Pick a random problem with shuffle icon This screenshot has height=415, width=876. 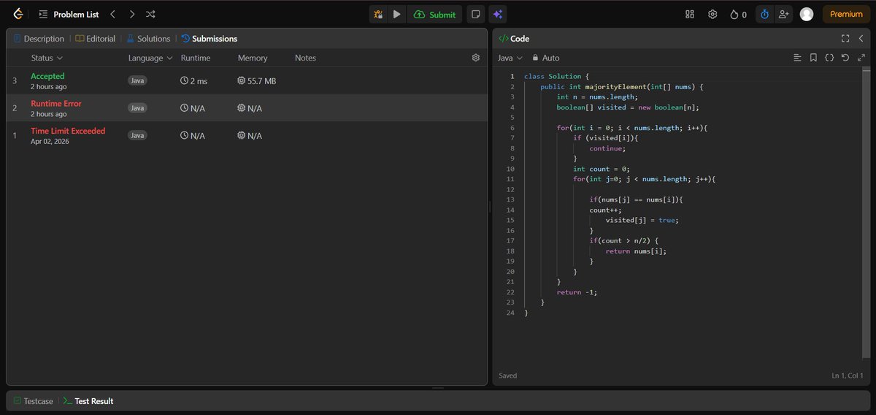pyautogui.click(x=150, y=14)
